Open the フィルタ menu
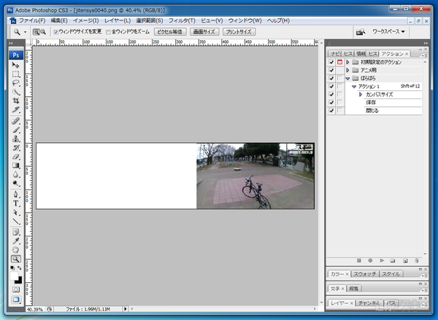This screenshot has height=320, width=438. [x=182, y=20]
